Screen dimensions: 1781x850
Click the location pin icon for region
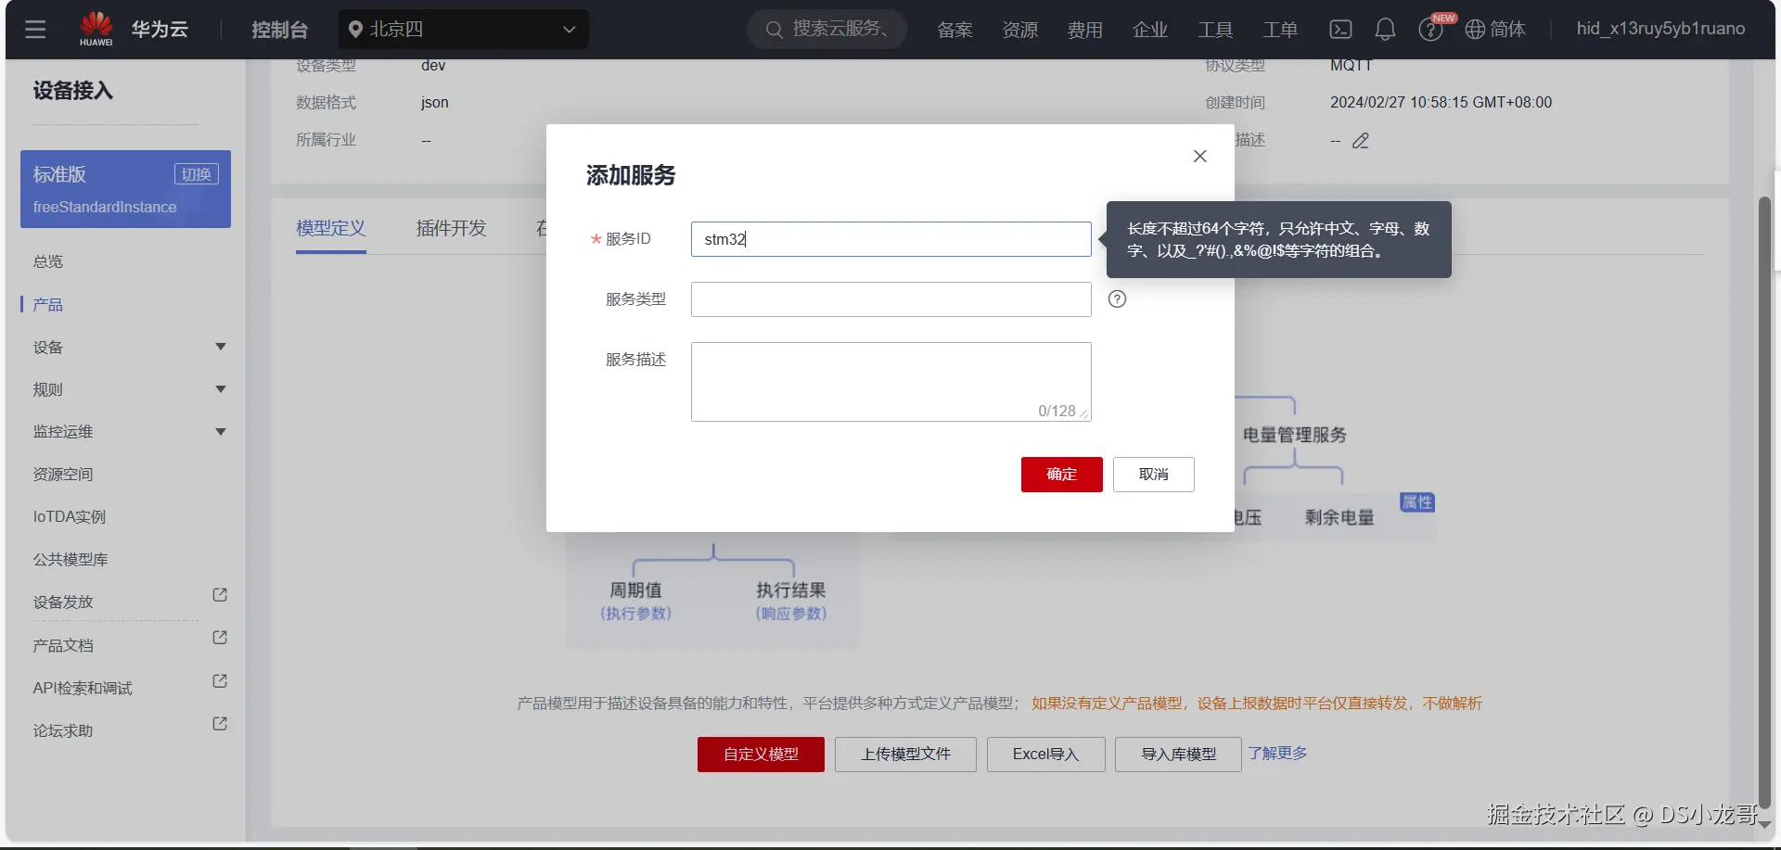354,30
